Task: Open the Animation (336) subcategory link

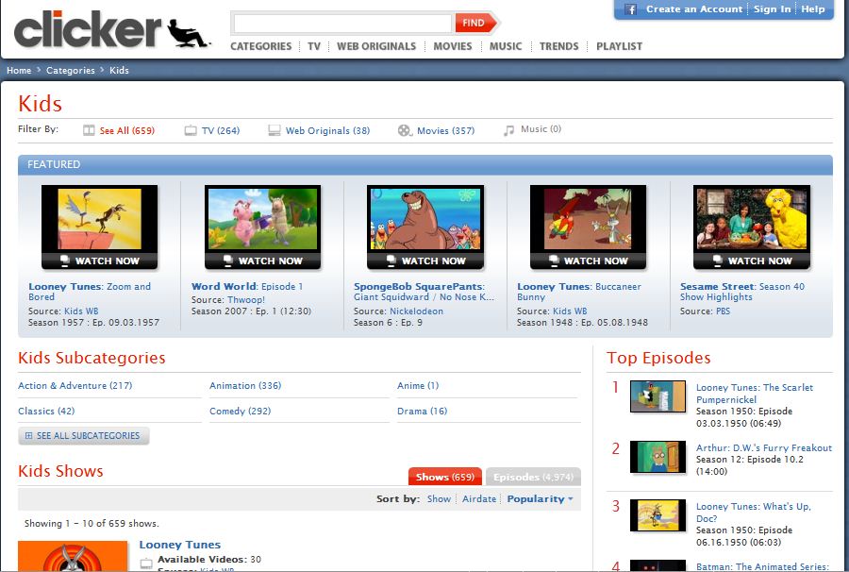Action: (245, 385)
